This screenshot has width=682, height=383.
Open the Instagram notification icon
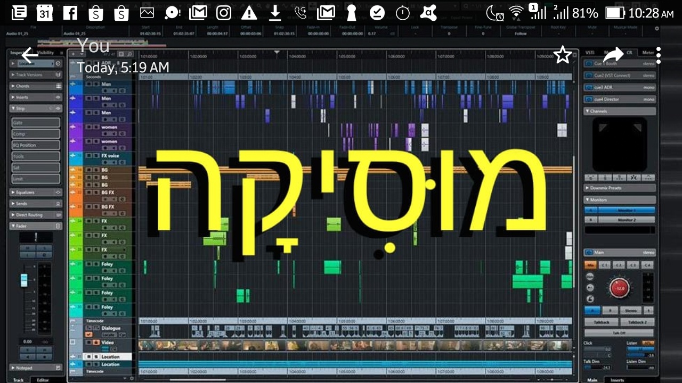click(x=224, y=13)
